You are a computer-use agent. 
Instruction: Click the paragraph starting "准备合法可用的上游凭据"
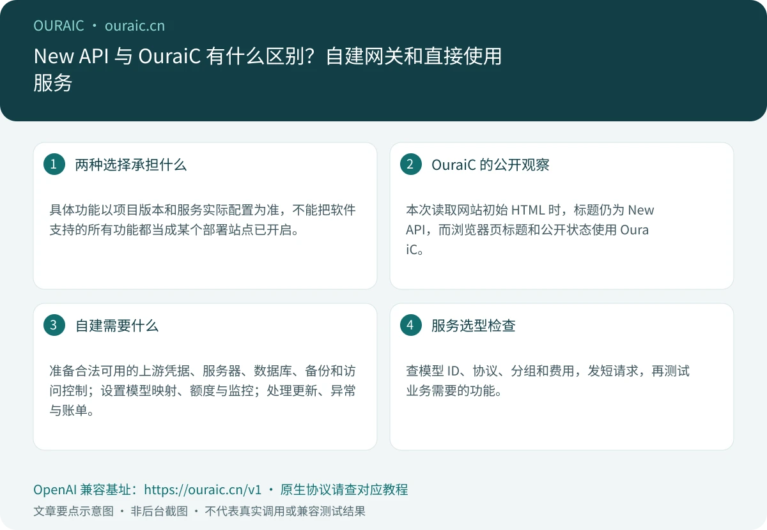point(203,391)
